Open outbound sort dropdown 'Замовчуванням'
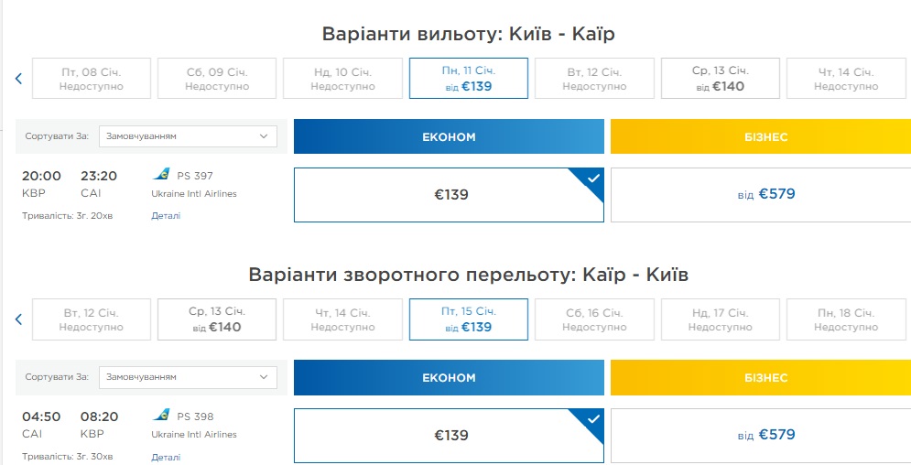Viewport: 911px width, 465px height. pyautogui.click(x=188, y=136)
